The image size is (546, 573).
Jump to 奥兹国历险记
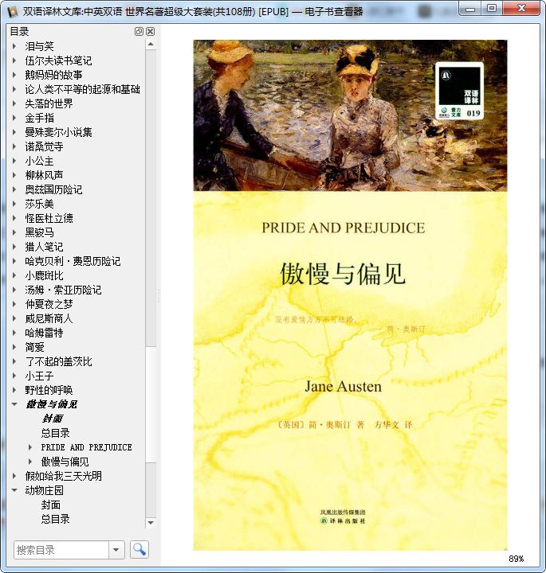(x=53, y=189)
